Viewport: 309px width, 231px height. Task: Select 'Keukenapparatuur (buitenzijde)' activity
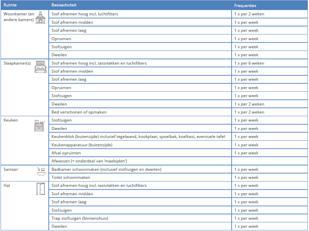pos(82,145)
